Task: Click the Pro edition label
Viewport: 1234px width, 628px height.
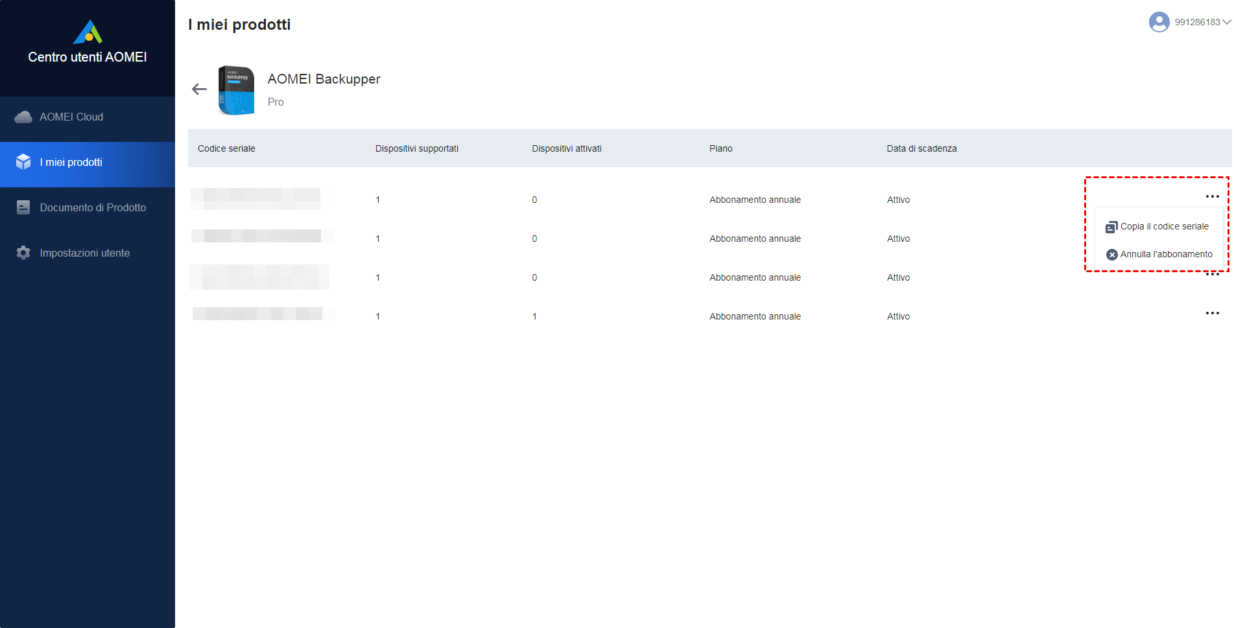Action: (x=276, y=102)
